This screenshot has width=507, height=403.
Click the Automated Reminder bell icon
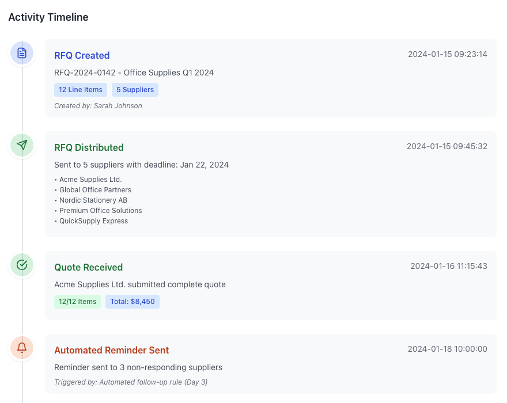pyautogui.click(x=22, y=348)
